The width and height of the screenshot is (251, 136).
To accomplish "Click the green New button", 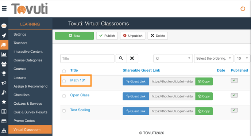I will (74, 36).
